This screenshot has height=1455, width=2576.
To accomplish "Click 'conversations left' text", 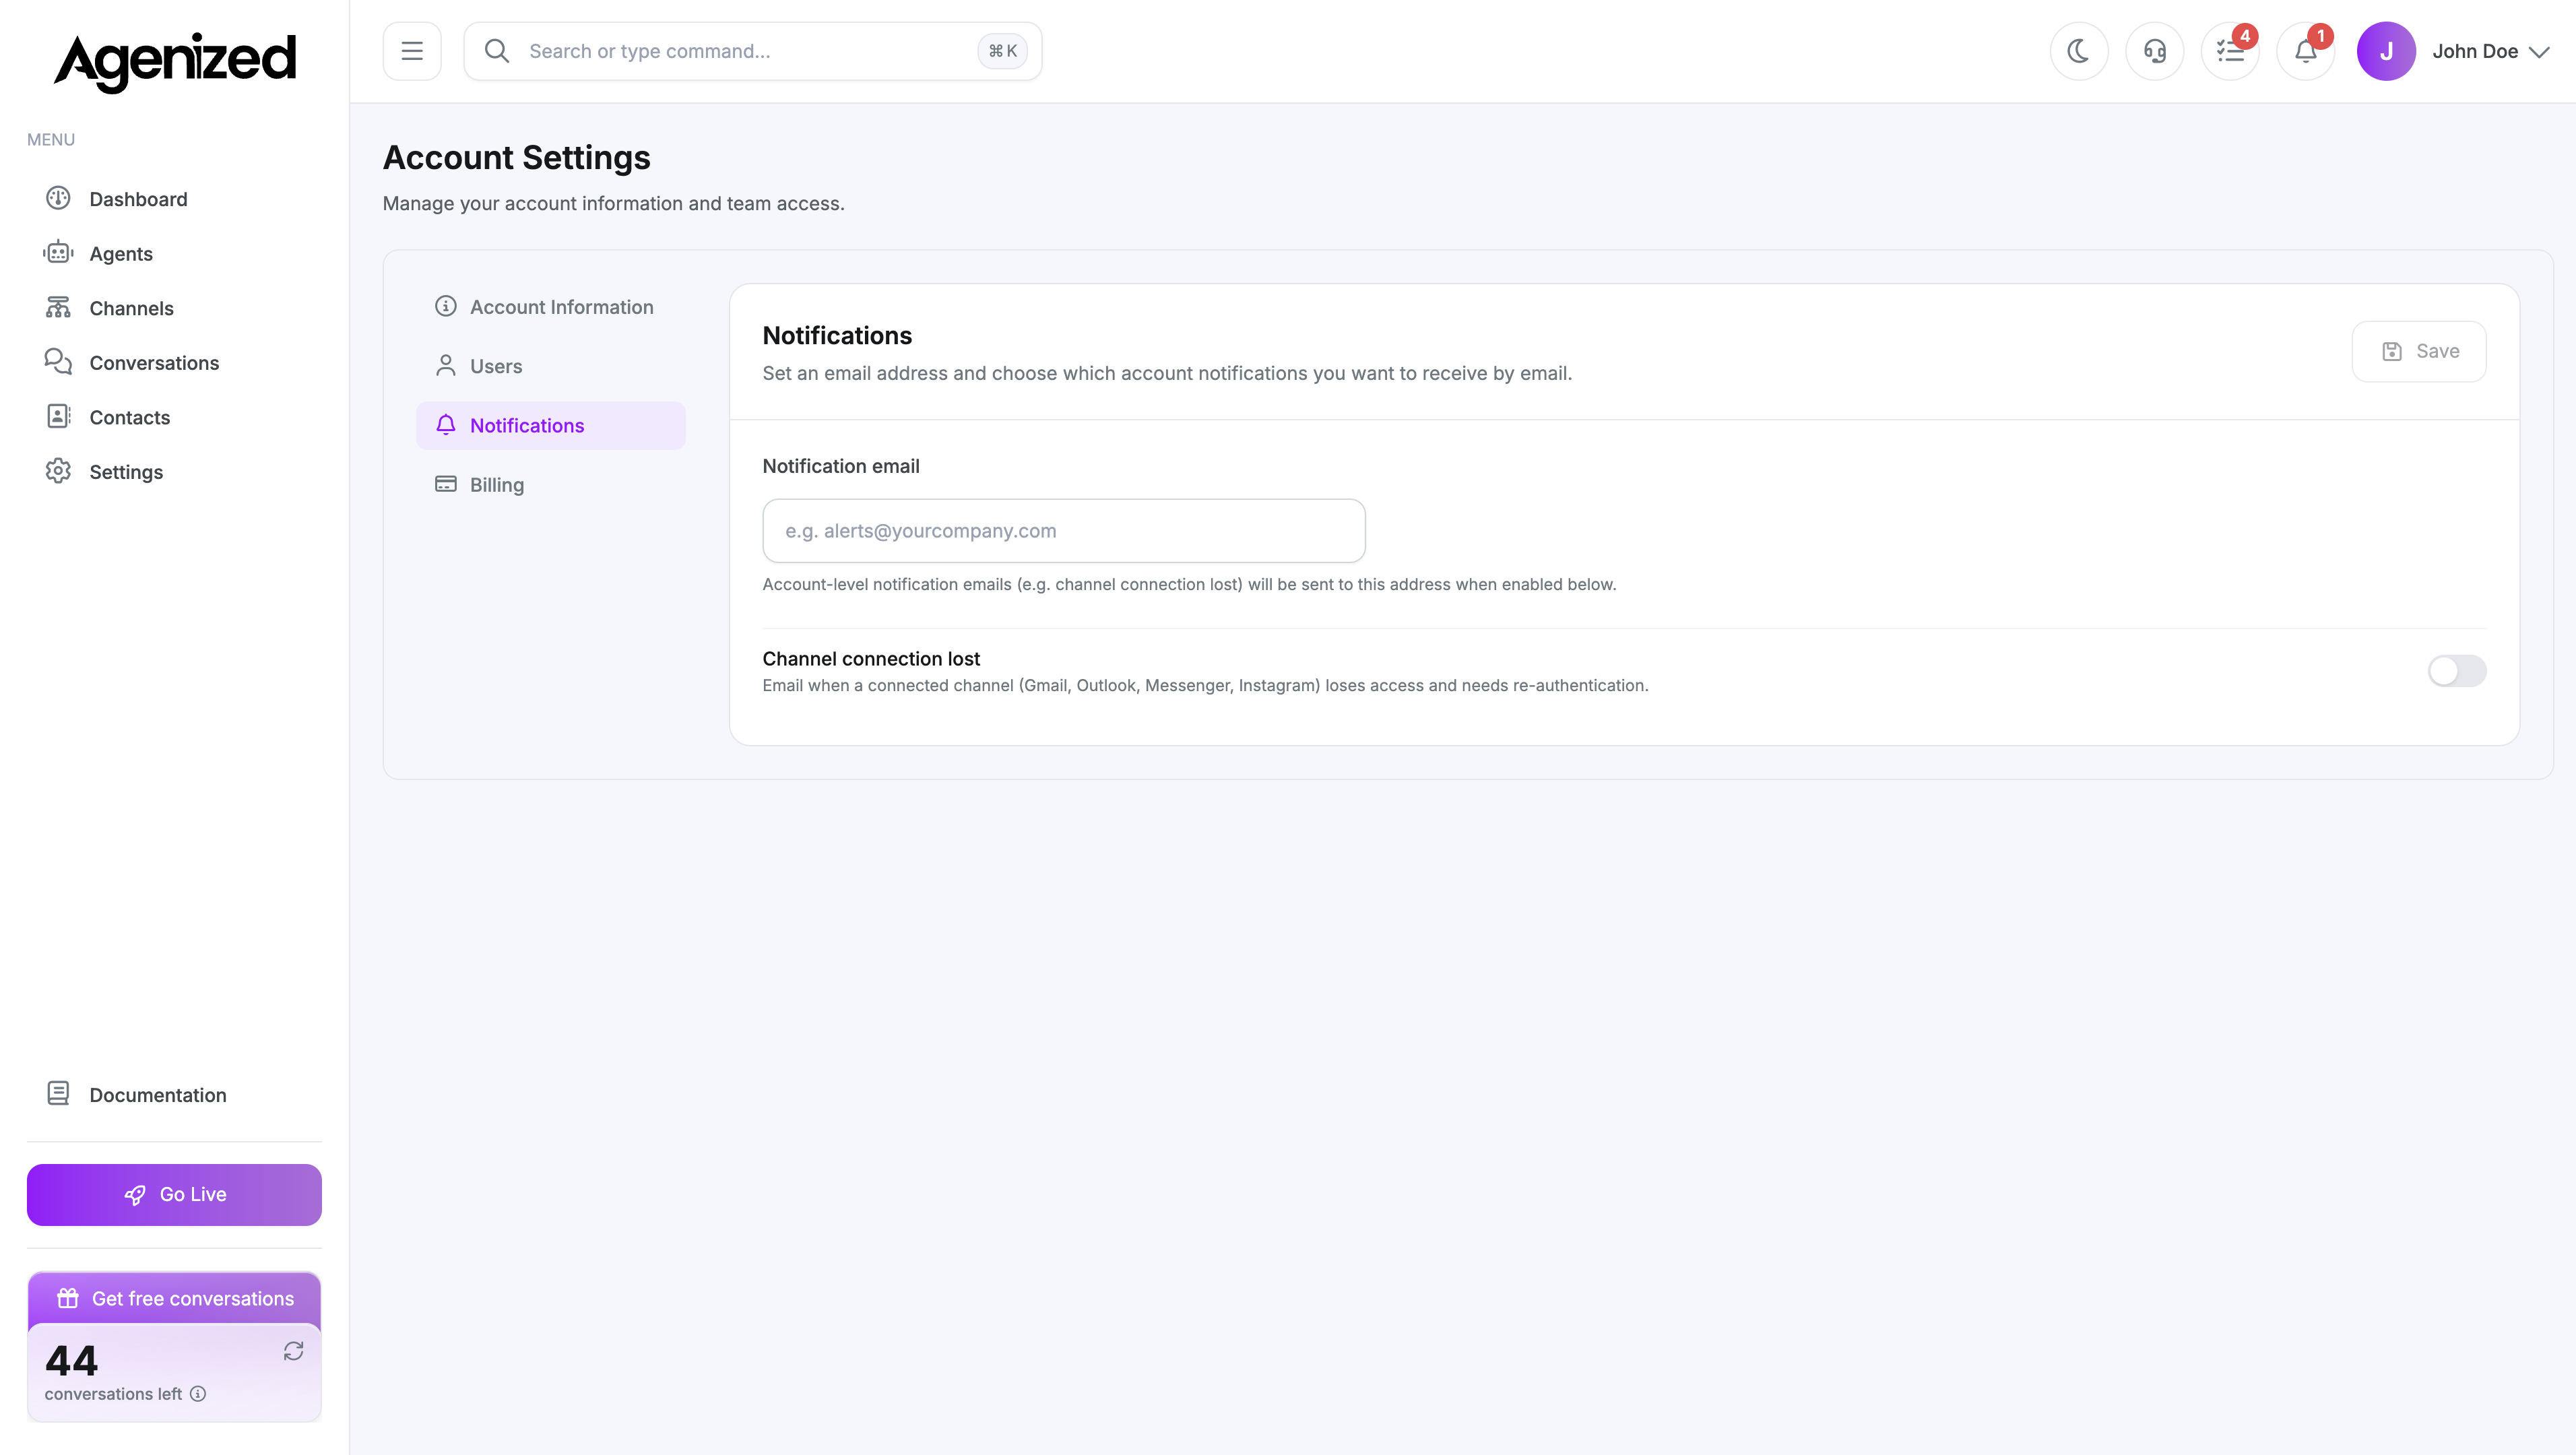I will 113,1393.
